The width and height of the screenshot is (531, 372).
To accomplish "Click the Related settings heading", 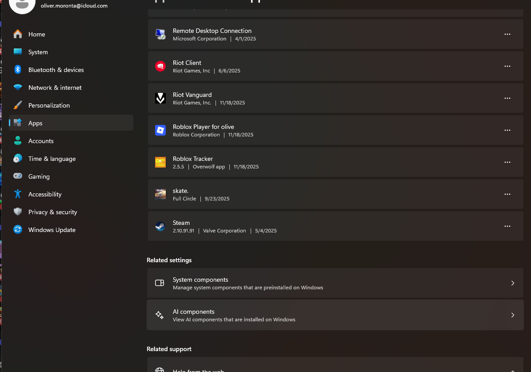I will pos(169,260).
